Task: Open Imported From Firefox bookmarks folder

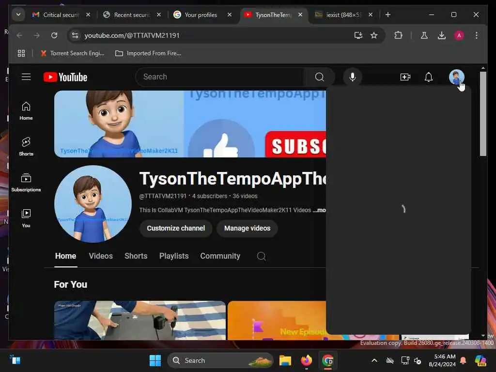Action: pyautogui.click(x=148, y=53)
